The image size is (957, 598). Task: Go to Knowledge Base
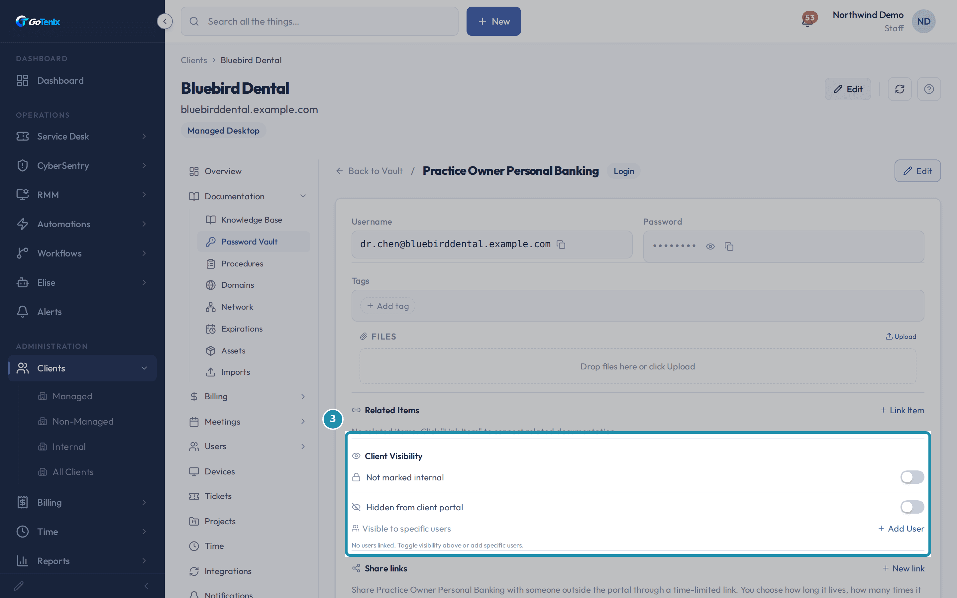254,220
